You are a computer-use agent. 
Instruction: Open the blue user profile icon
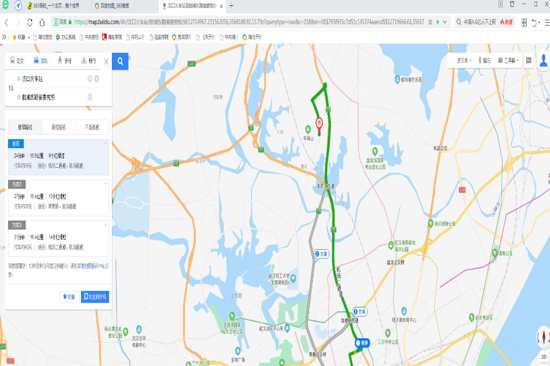tap(544, 60)
